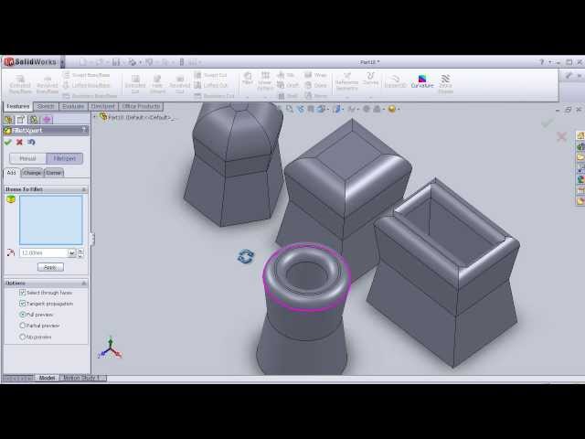
Task: Click the SolidWorks logo
Action: pyautogui.click(x=30, y=61)
